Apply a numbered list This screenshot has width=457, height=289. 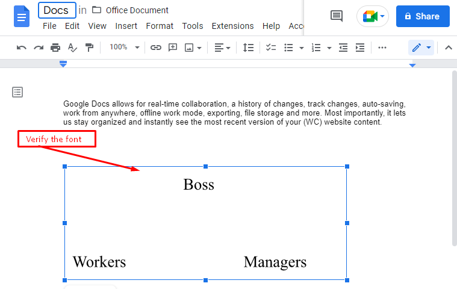[x=316, y=48]
